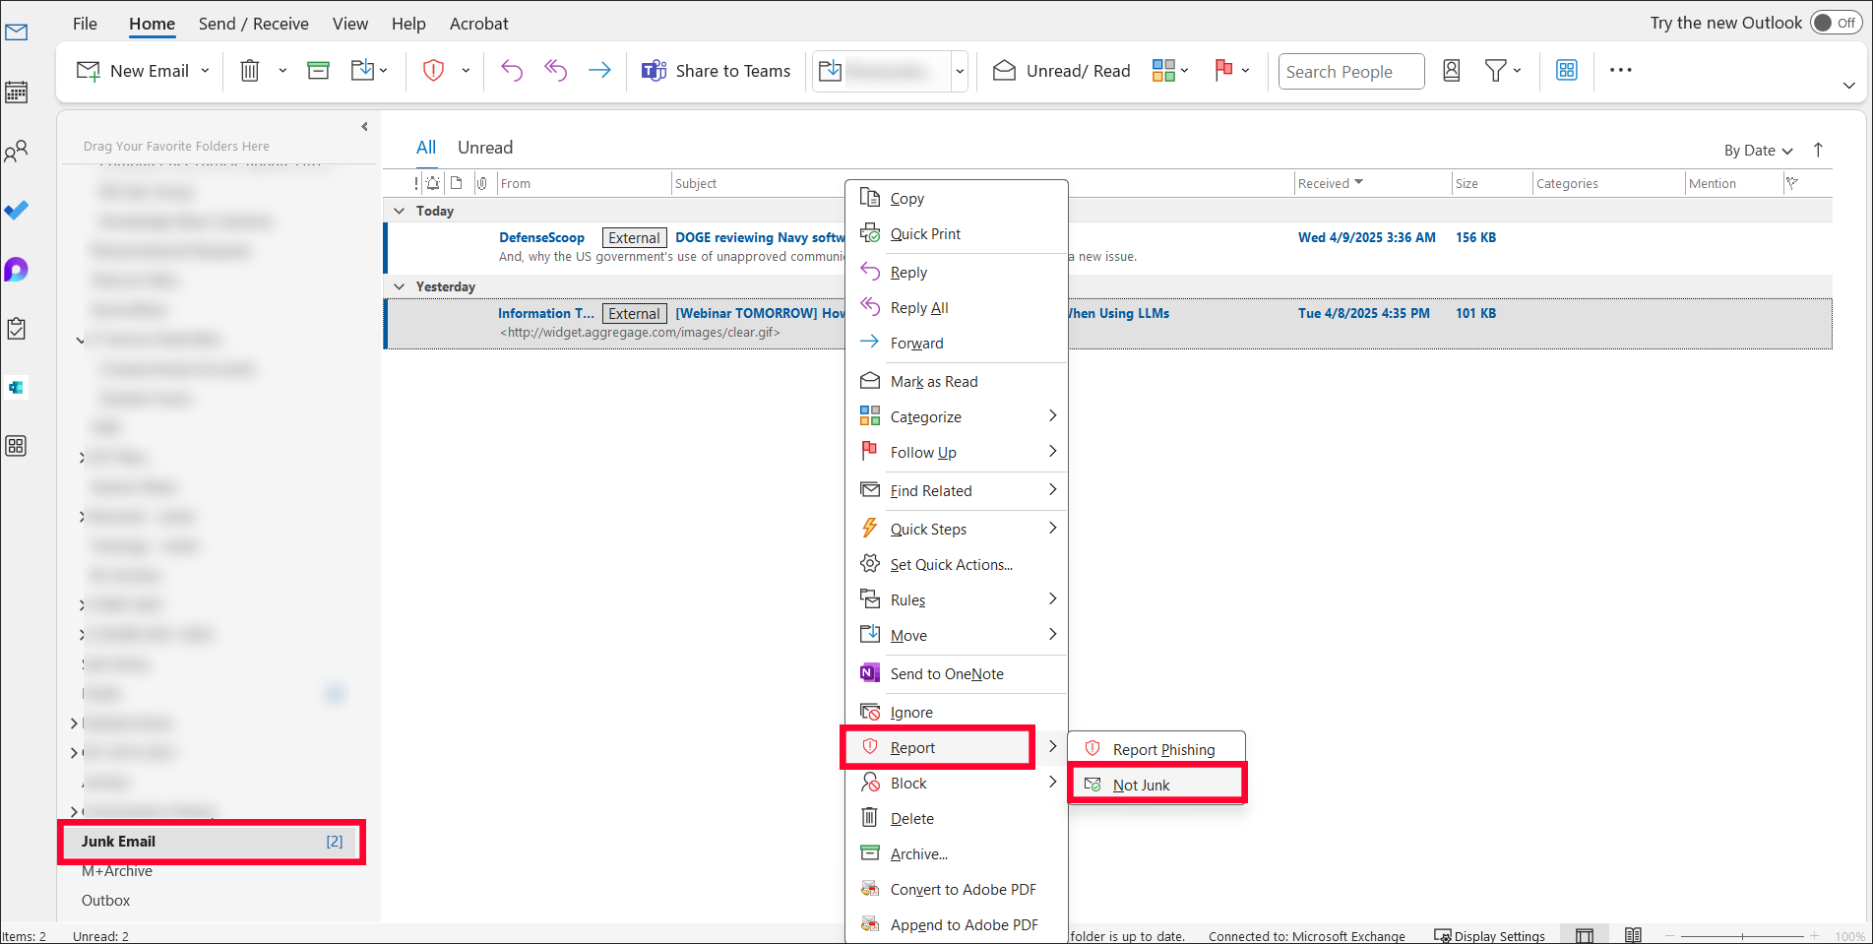Click the Reply arrow in ribbon
The width and height of the screenshot is (1873, 944).
pyautogui.click(x=512, y=71)
